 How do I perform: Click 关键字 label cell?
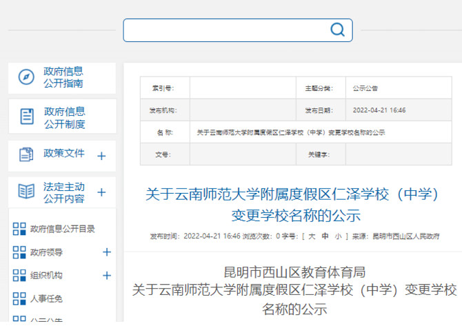point(321,154)
